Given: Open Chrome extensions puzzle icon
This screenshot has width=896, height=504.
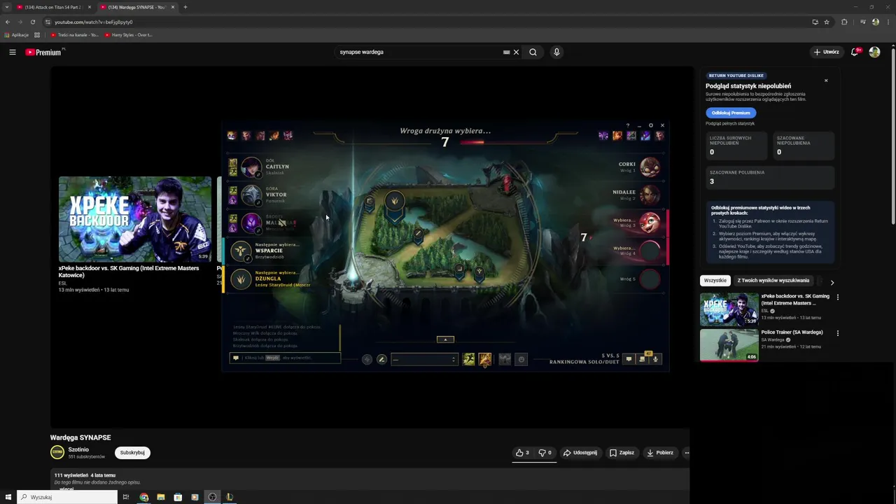Looking at the screenshot, I should click(x=844, y=22).
